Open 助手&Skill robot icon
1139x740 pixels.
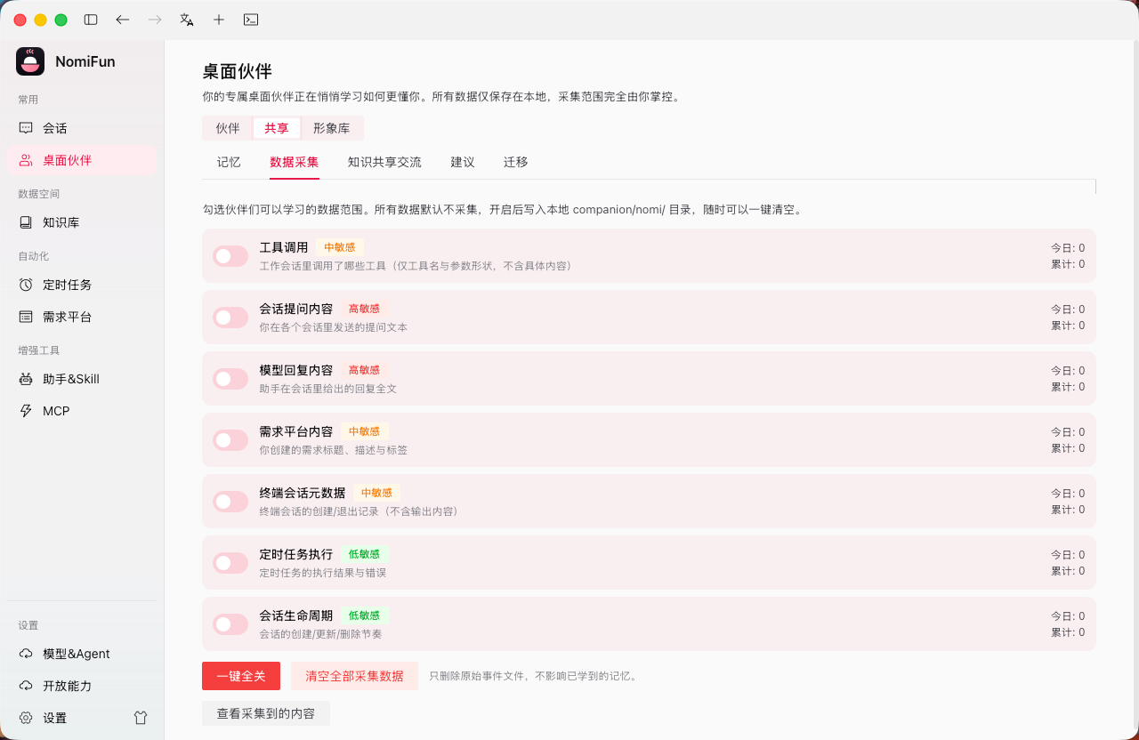click(x=26, y=379)
